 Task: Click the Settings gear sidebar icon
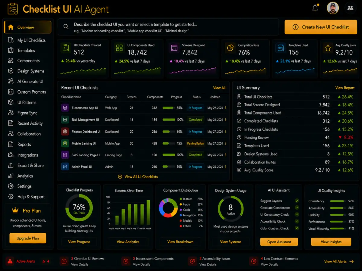(x=11, y=186)
